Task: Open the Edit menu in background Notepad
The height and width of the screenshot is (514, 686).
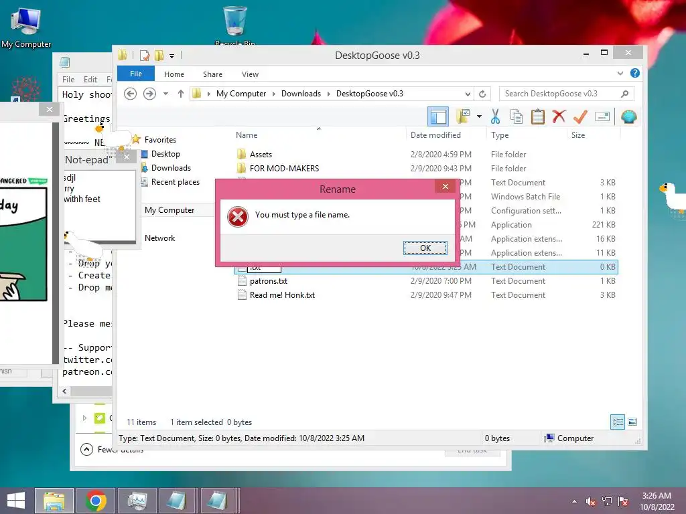Action: pyautogui.click(x=90, y=79)
